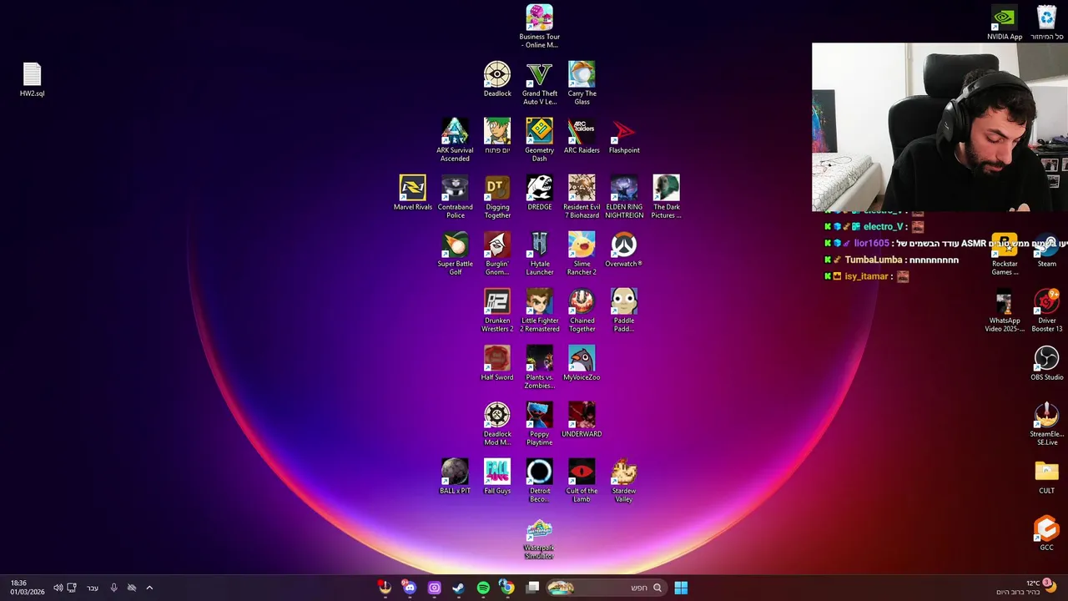Select WhatsApp Video 2025 file
1068x601 pixels.
coord(1005,311)
